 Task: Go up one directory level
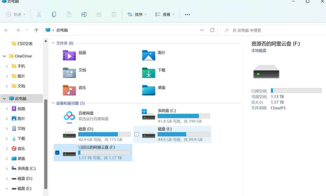coord(36,30)
